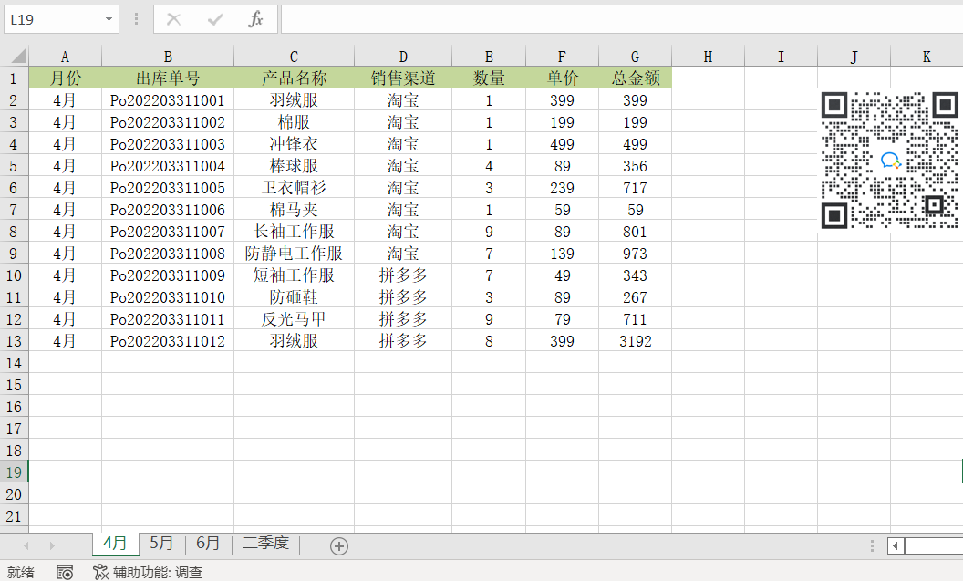Image resolution: width=963 pixels, height=581 pixels.
Task: Select row 13 header
Action: [x=14, y=341]
